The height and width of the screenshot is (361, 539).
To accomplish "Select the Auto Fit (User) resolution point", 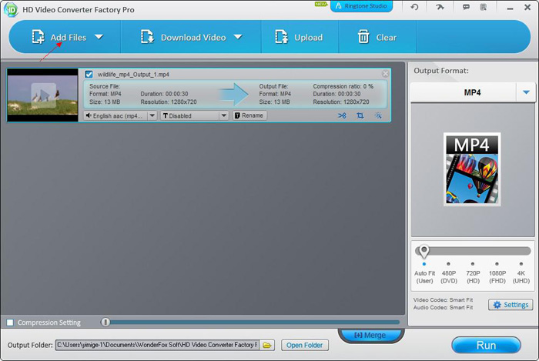I will tap(424, 264).
